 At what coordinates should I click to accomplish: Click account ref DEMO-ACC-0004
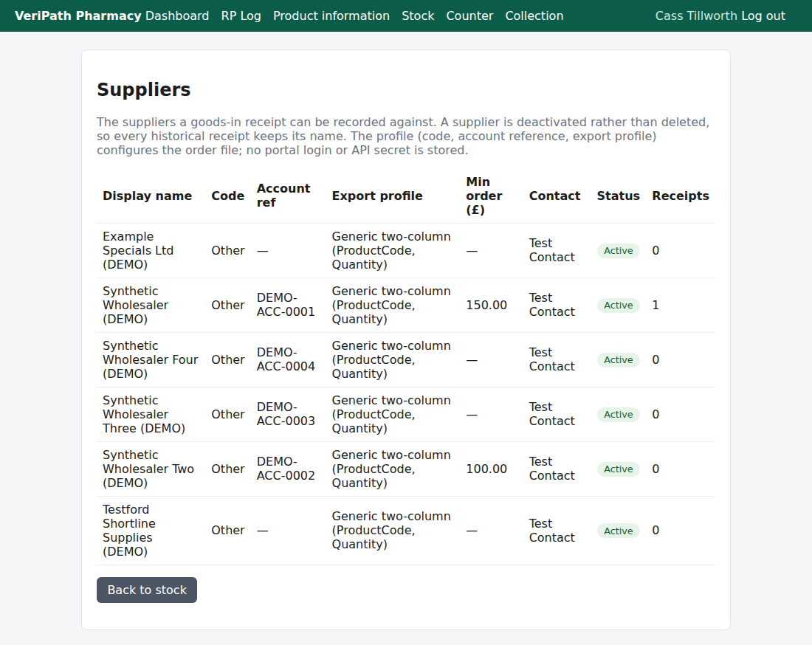pos(286,359)
